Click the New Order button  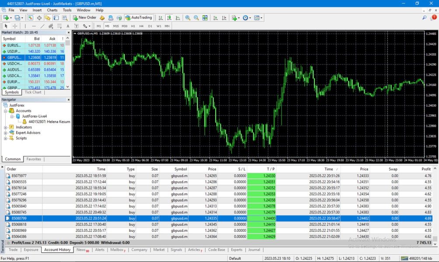[x=84, y=17]
